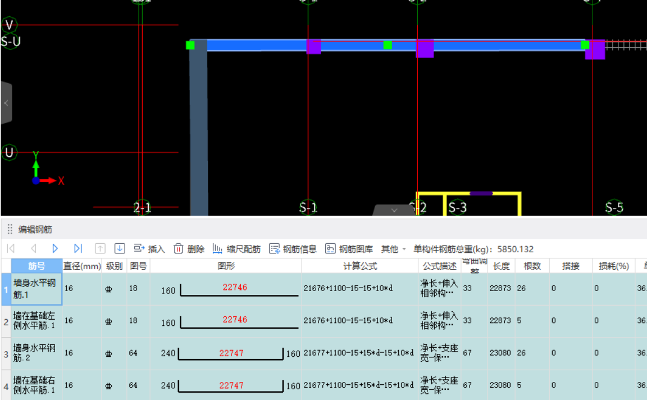Move the selected rebar row up
This screenshot has width=647, height=400.
(100, 248)
